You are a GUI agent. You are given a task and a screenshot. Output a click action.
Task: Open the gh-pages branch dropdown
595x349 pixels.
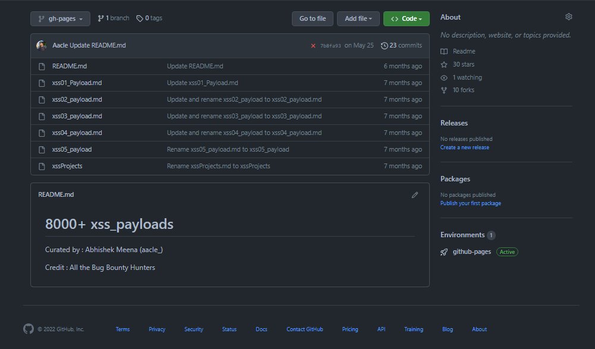[61, 18]
